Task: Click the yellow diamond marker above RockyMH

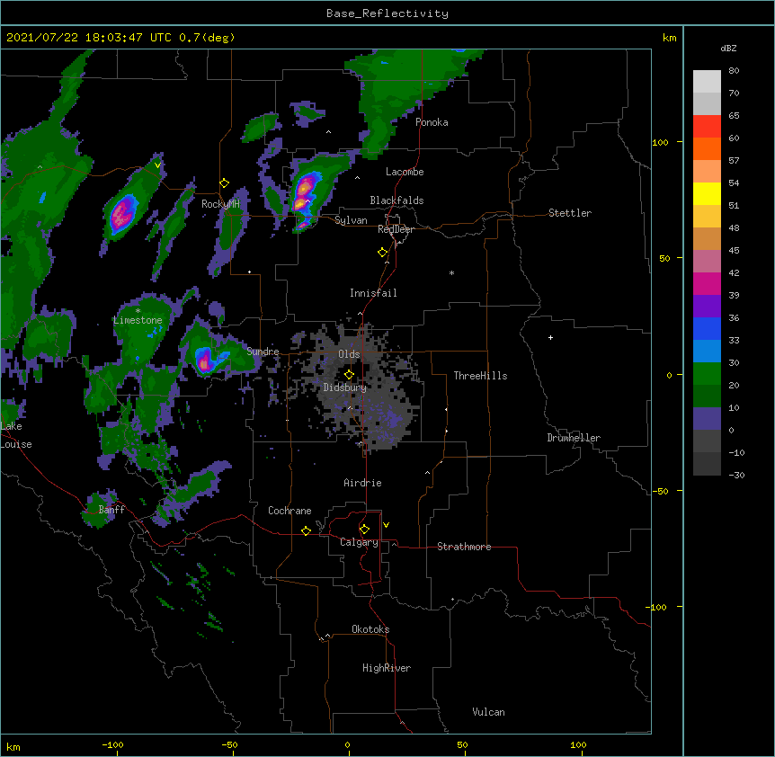Action: (224, 183)
